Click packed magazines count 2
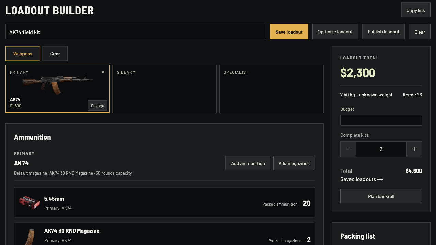The width and height of the screenshot is (436, 245). (309, 240)
